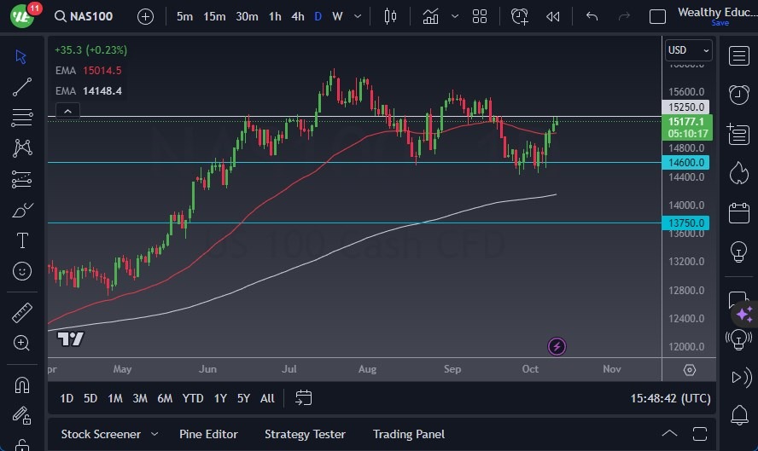Open the Indicators menu icon

pyautogui.click(x=430, y=16)
